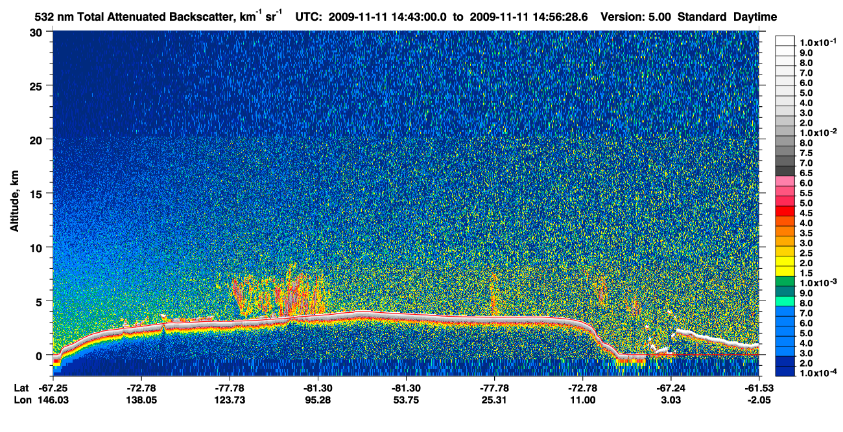This screenshot has width=843, height=432.
Task: Click altitude axis tick '30'
Action: (x=36, y=32)
